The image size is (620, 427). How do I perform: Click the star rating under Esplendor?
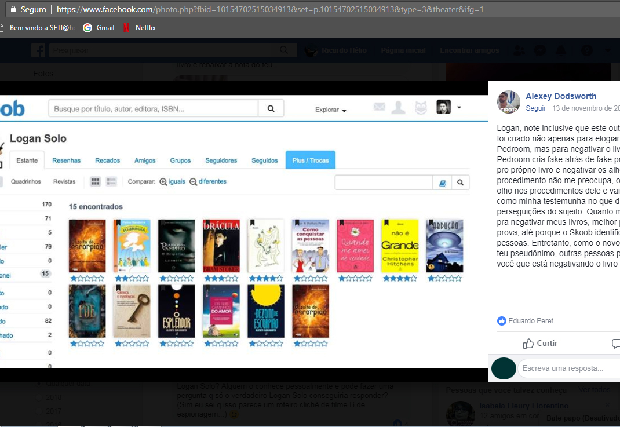coord(176,344)
